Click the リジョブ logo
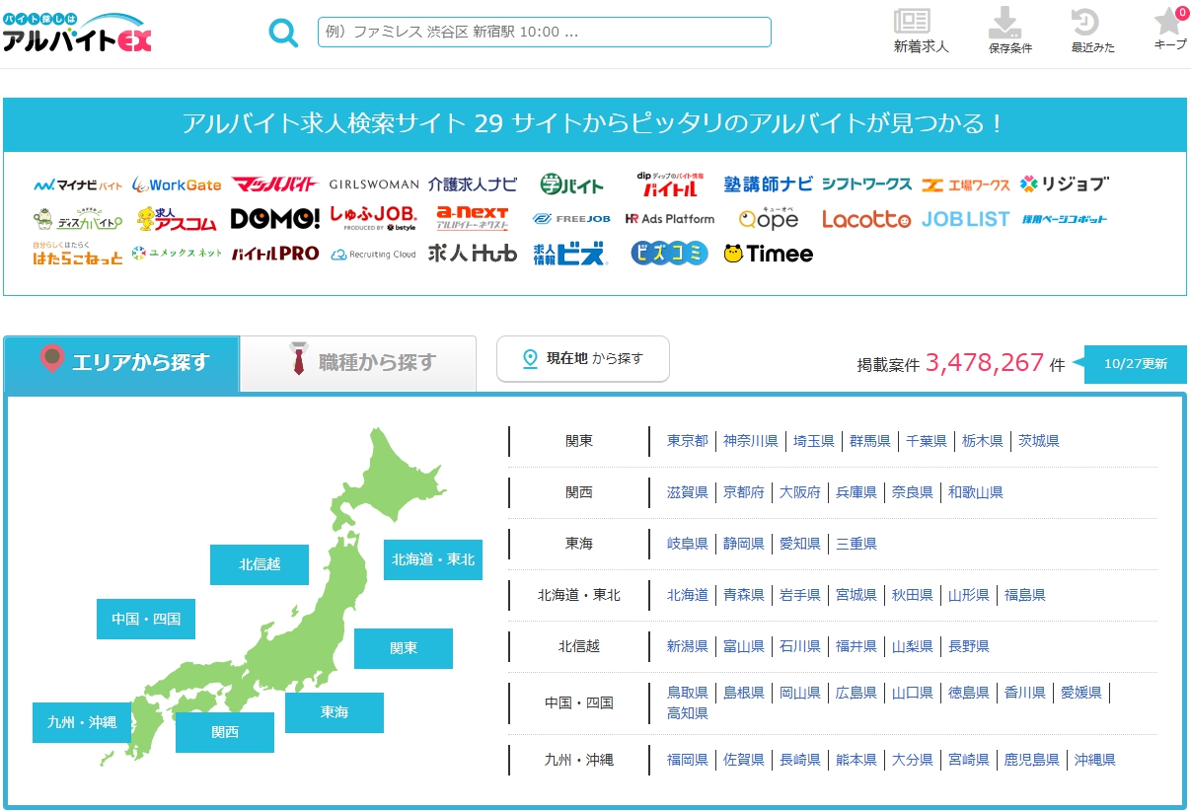The image size is (1191, 812). tap(1065, 185)
